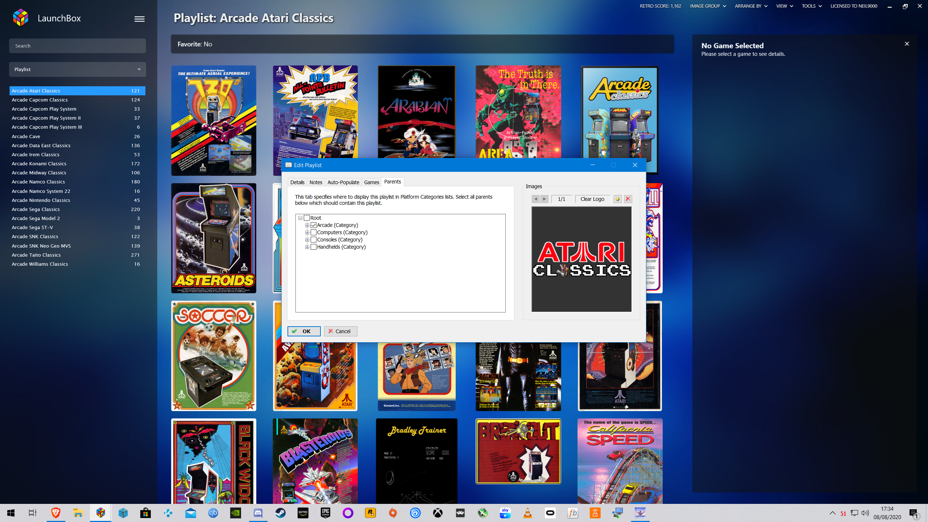Select the Parents tab

click(393, 182)
